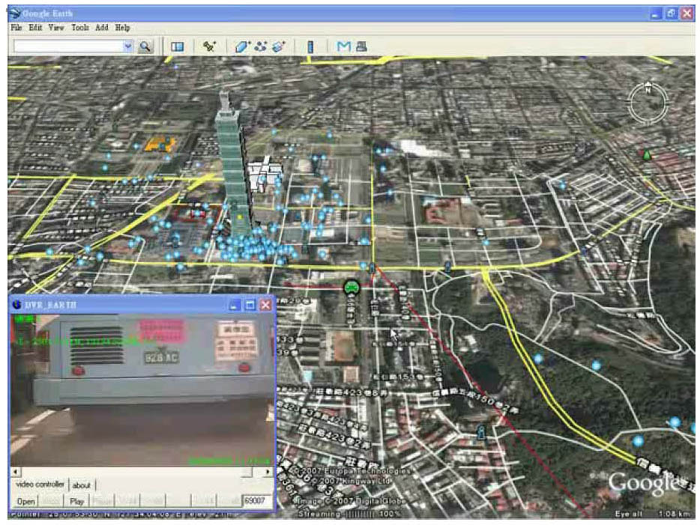Maximize the DVR_EARTH window

click(250, 305)
